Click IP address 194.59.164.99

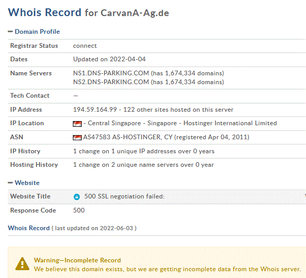(x=95, y=110)
